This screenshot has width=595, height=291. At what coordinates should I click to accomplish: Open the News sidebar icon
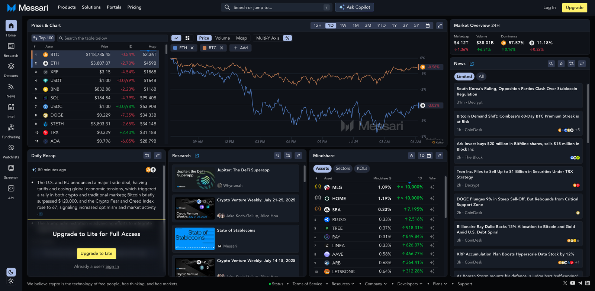[x=11, y=87]
